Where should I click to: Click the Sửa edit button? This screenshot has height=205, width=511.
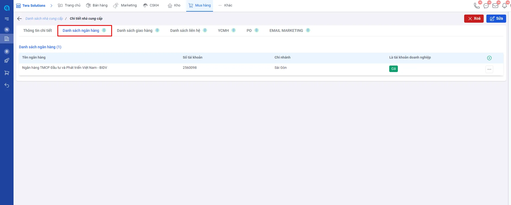point(496,18)
